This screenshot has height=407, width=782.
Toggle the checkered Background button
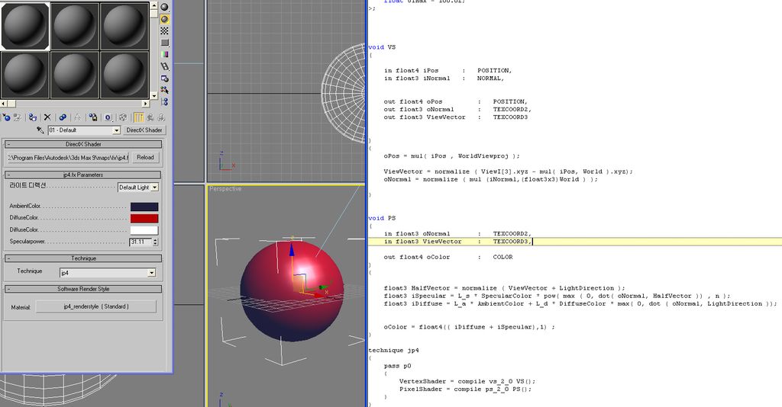164,30
